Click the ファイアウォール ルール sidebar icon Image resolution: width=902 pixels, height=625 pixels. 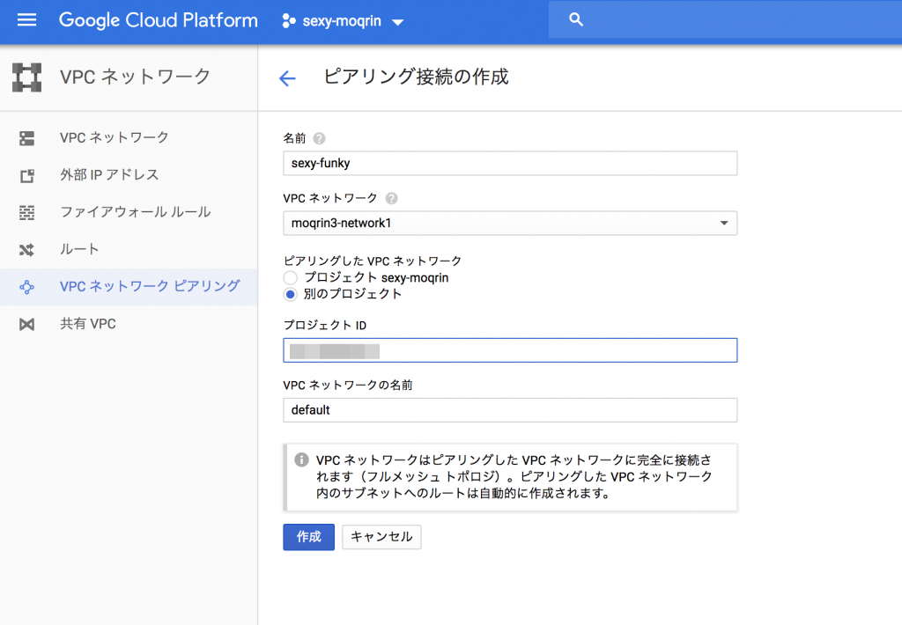pyautogui.click(x=27, y=212)
